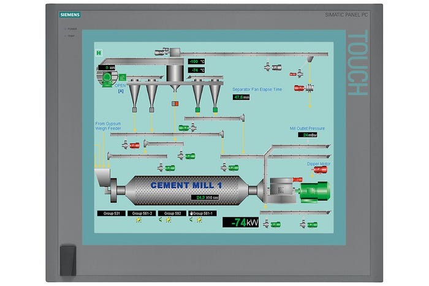
Task: Toggle the [A] auto mode indicator
Action: 121,91
